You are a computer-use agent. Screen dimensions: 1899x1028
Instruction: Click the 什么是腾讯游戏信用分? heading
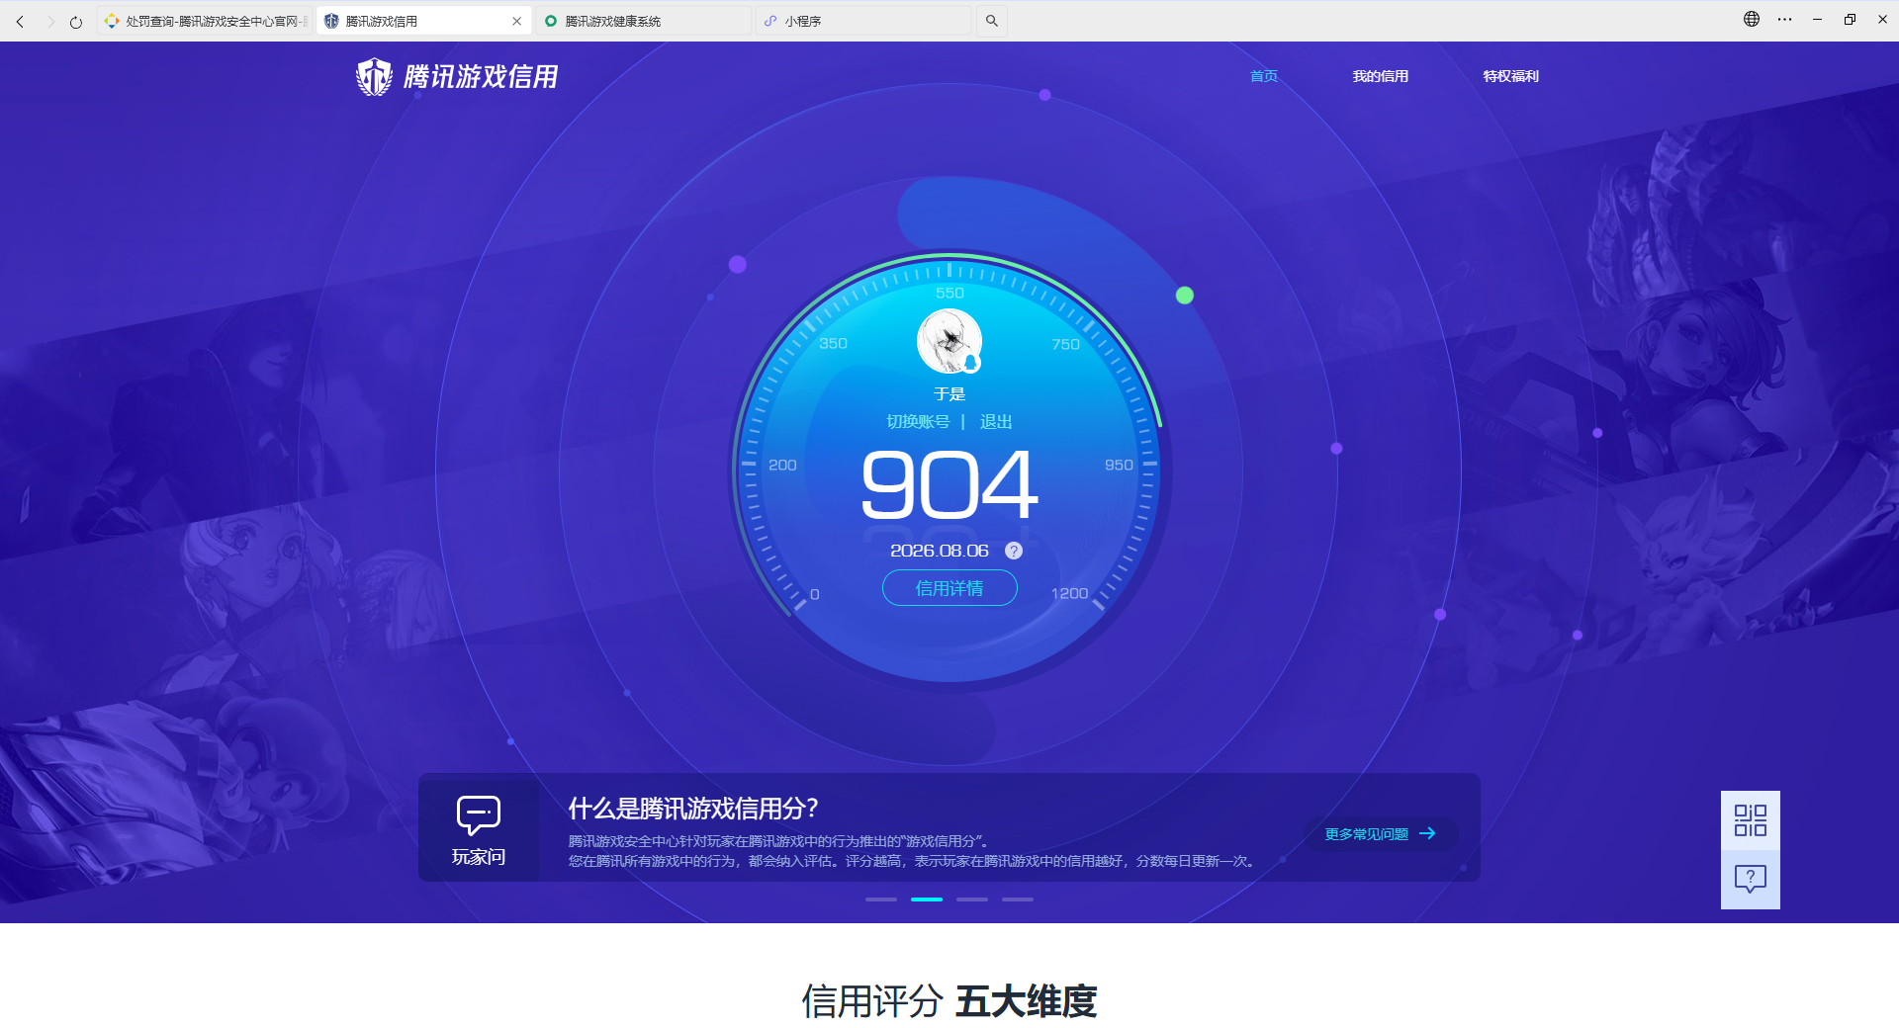pos(693,809)
